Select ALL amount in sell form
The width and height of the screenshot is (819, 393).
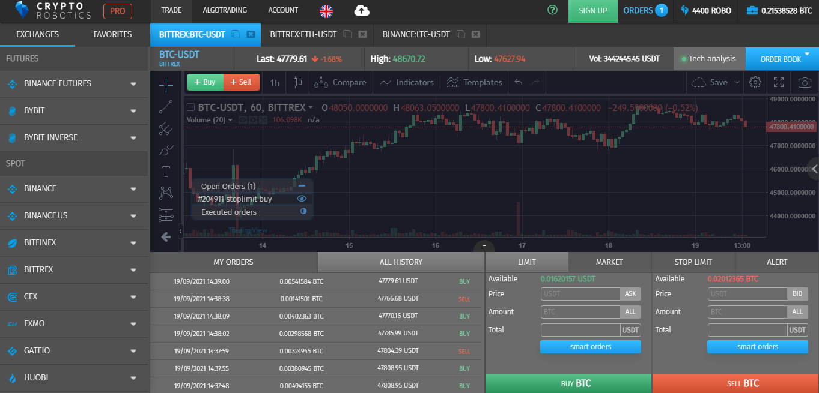(x=797, y=312)
